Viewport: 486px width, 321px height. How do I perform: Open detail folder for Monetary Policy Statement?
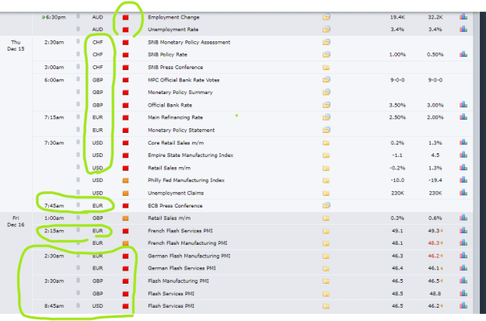click(326, 130)
